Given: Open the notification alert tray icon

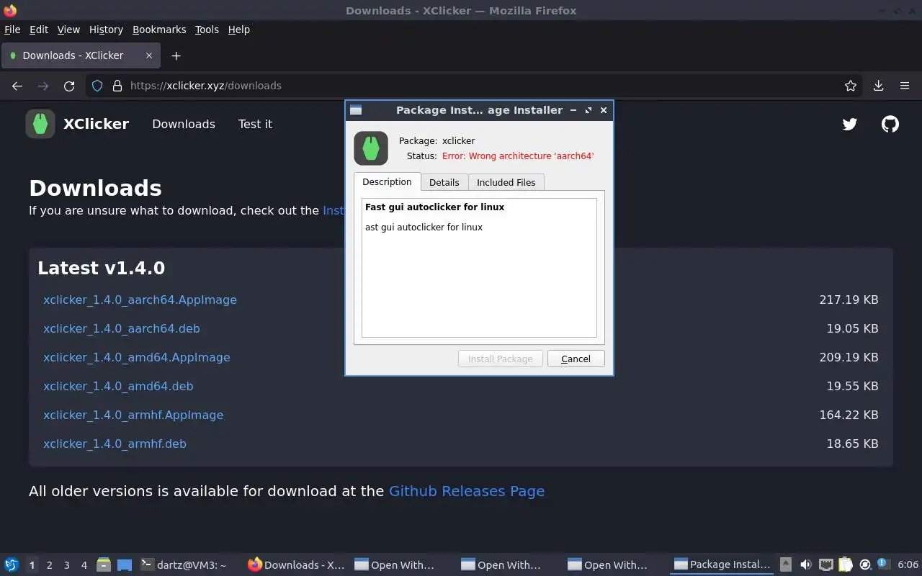Looking at the screenshot, I should pos(882,564).
